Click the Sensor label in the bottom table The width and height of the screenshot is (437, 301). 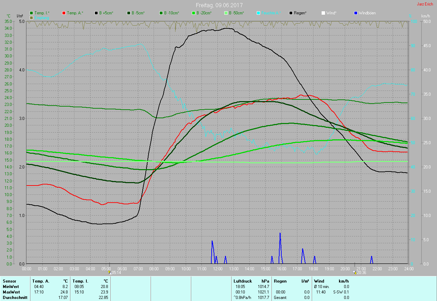pos(9,281)
